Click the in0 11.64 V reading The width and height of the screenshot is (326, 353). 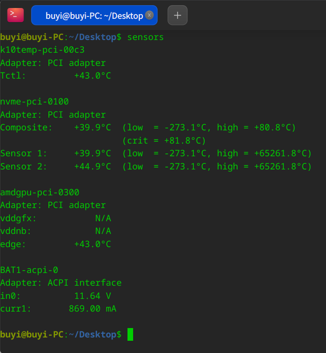click(93, 296)
